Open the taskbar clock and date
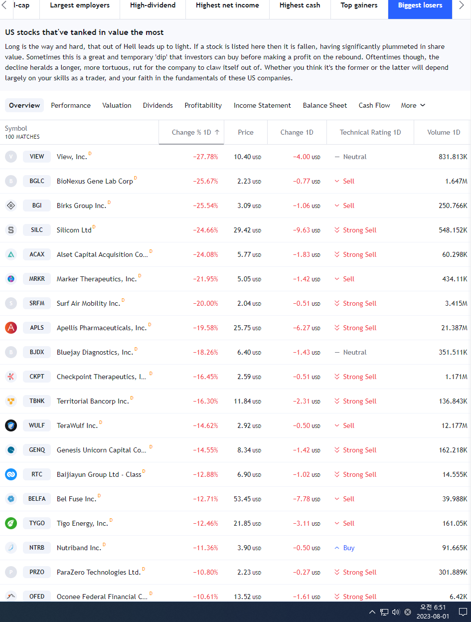Screen dimensions: 471x622 click(x=434, y=612)
